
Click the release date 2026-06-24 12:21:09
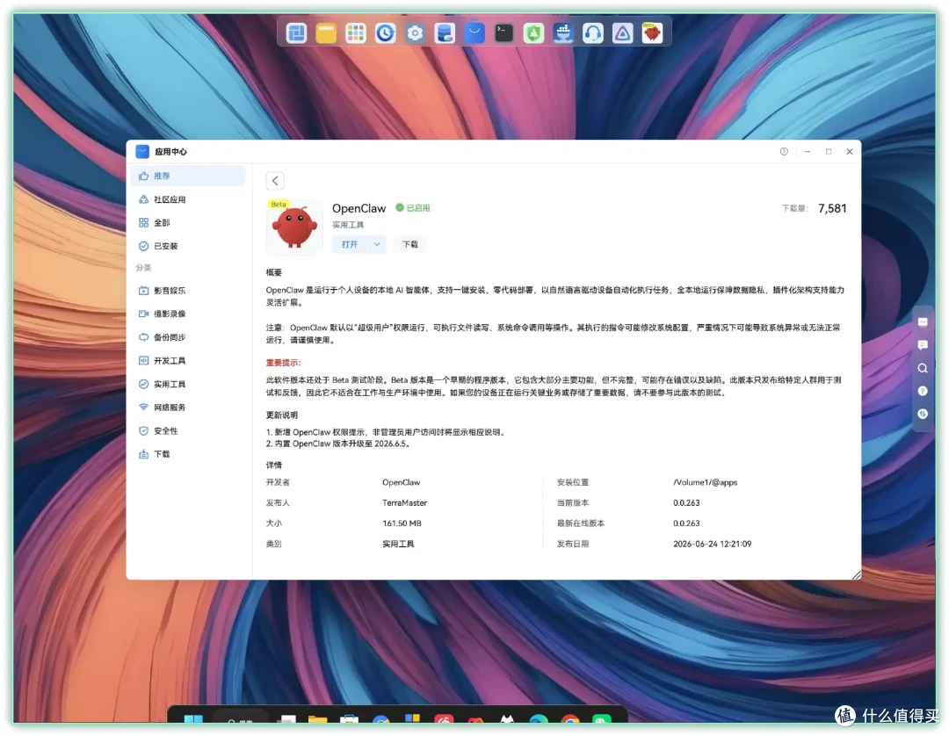(x=713, y=544)
